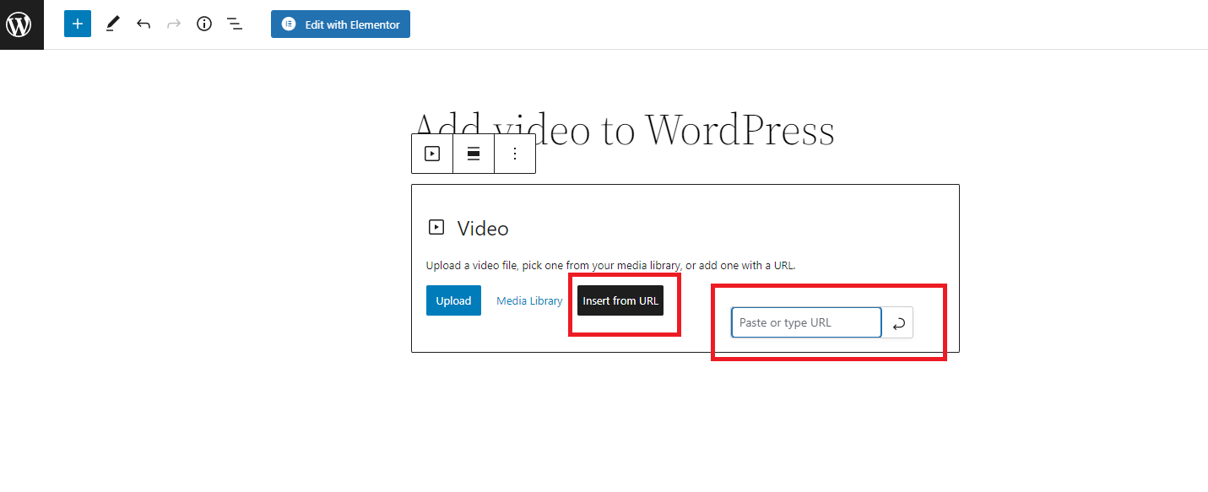Open the list view outline icon
1208x492 pixels.
(235, 24)
